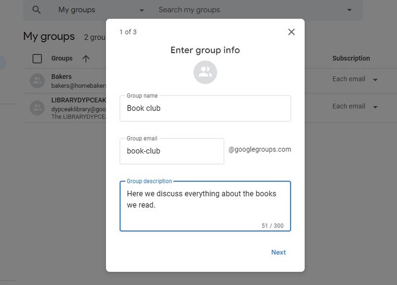Image resolution: width=397 pixels, height=285 pixels.
Task: Click the Next button
Action: (278, 252)
